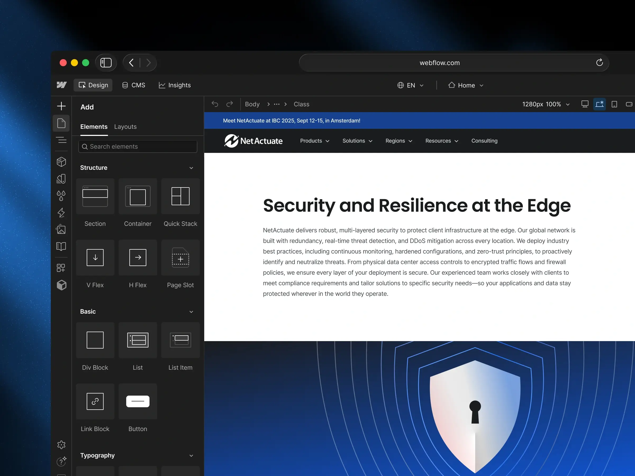This screenshot has width=635, height=476.
Task: Select the shield illustration on canvas
Action: click(x=475, y=416)
